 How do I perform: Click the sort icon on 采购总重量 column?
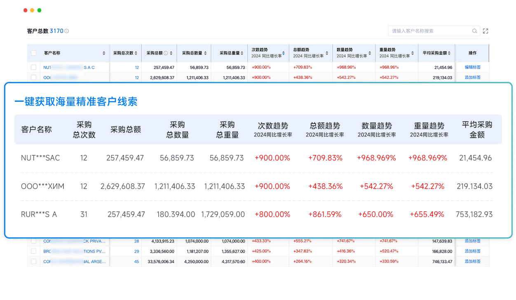[x=242, y=53]
